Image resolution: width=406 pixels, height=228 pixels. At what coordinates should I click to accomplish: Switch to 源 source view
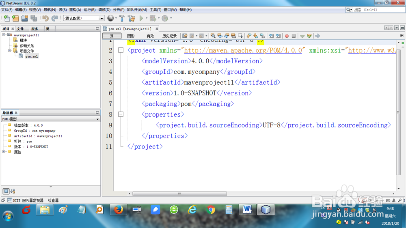point(112,36)
